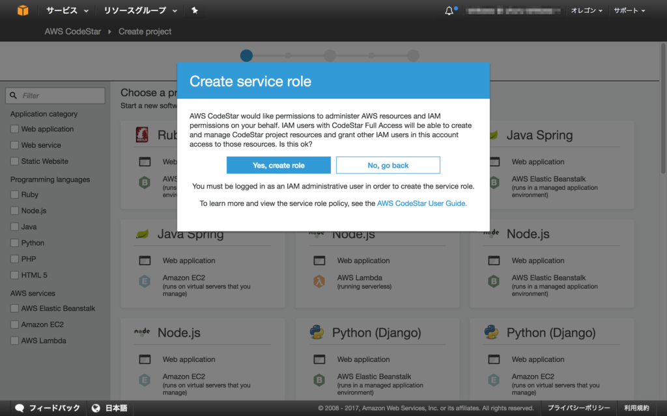
Task: Click the AWS CodeStar breadcrumb
Action: (73, 31)
